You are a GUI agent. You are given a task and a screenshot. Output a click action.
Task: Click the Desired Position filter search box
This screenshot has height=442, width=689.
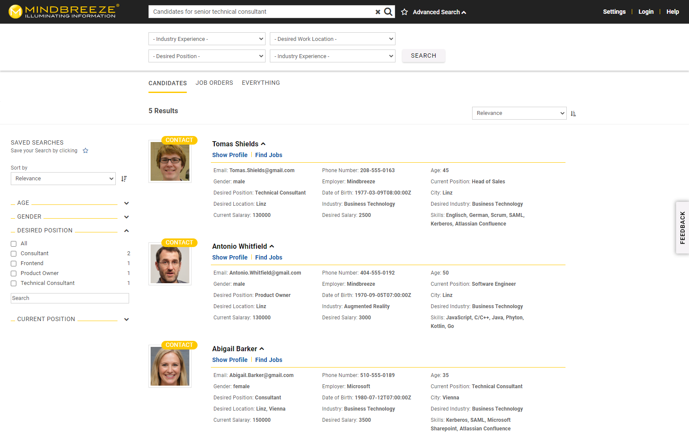coord(70,298)
